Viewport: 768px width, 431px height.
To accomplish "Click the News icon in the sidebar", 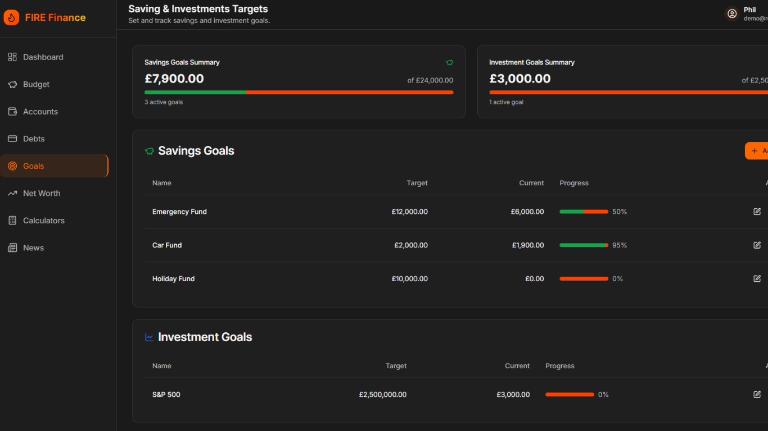I will 12,247.
